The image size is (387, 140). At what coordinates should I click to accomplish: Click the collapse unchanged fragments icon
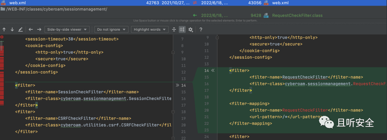[x=174, y=29]
